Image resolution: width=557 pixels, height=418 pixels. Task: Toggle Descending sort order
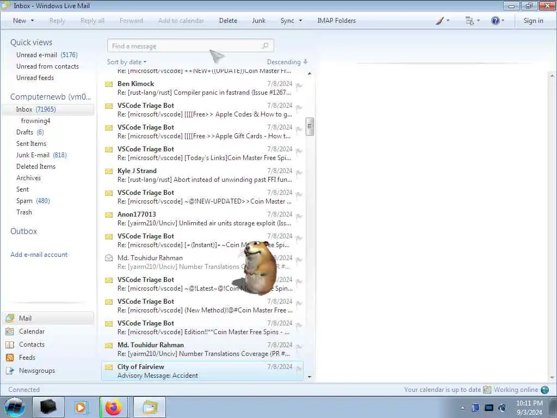287,62
